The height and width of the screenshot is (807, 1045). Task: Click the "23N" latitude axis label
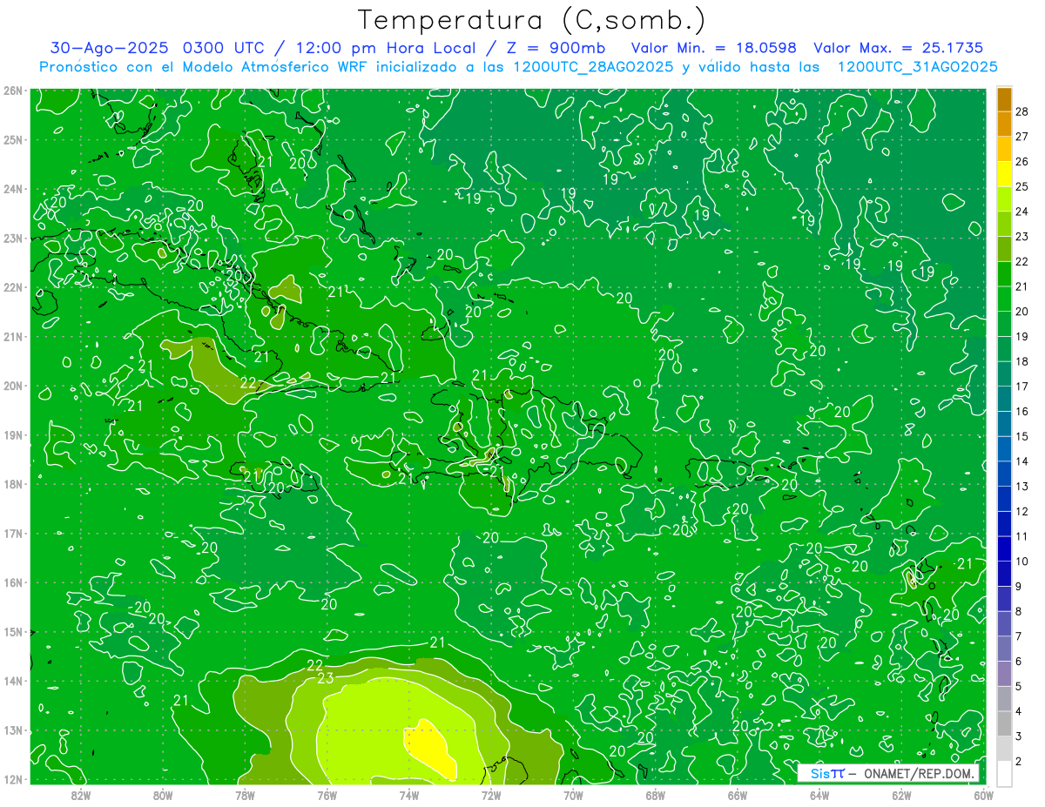pyautogui.click(x=13, y=238)
